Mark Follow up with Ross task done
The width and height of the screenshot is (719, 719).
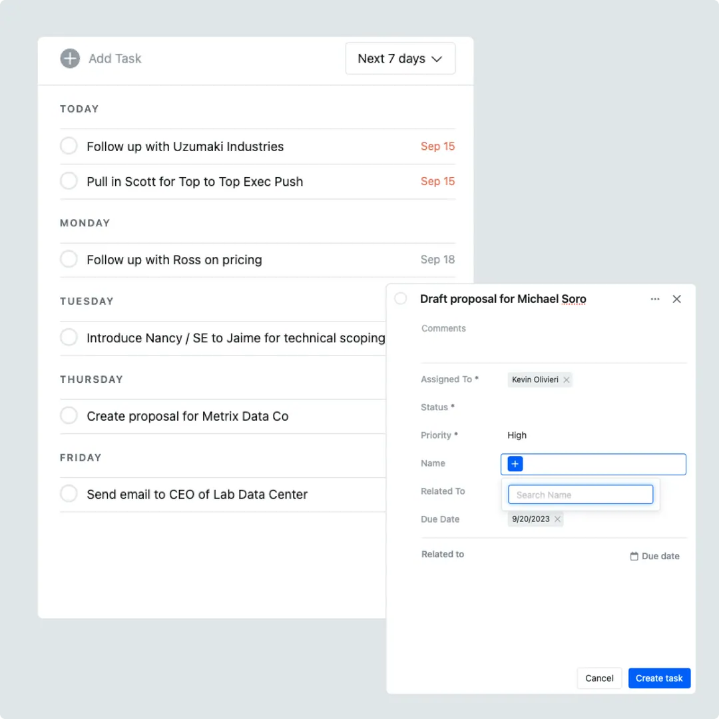[x=69, y=259]
